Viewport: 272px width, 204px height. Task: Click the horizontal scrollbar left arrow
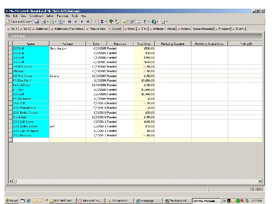tap(11, 181)
